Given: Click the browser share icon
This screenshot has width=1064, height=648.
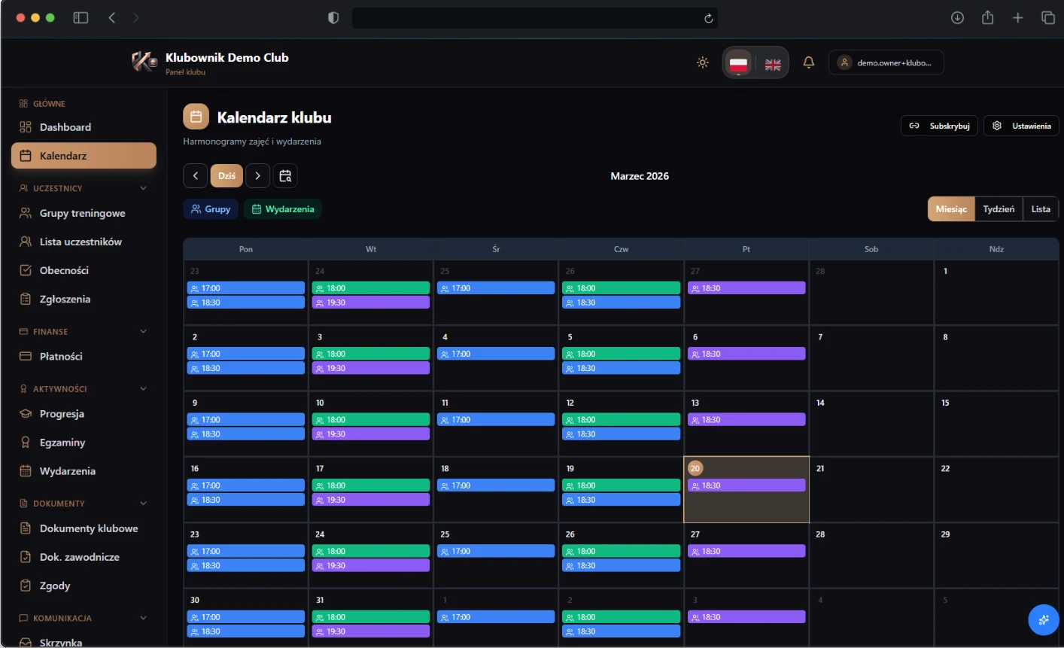Looking at the screenshot, I should point(987,17).
